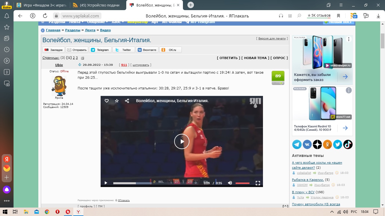Take a screenshot with the sidebar camera icon

7,83
